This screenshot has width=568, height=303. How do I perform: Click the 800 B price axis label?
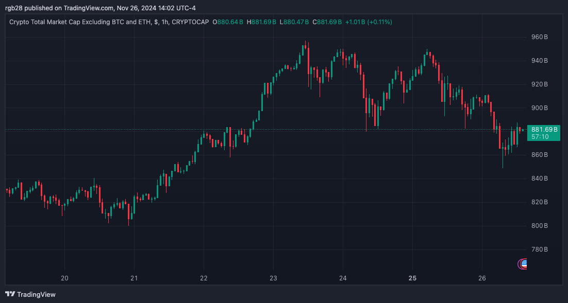(x=539, y=226)
